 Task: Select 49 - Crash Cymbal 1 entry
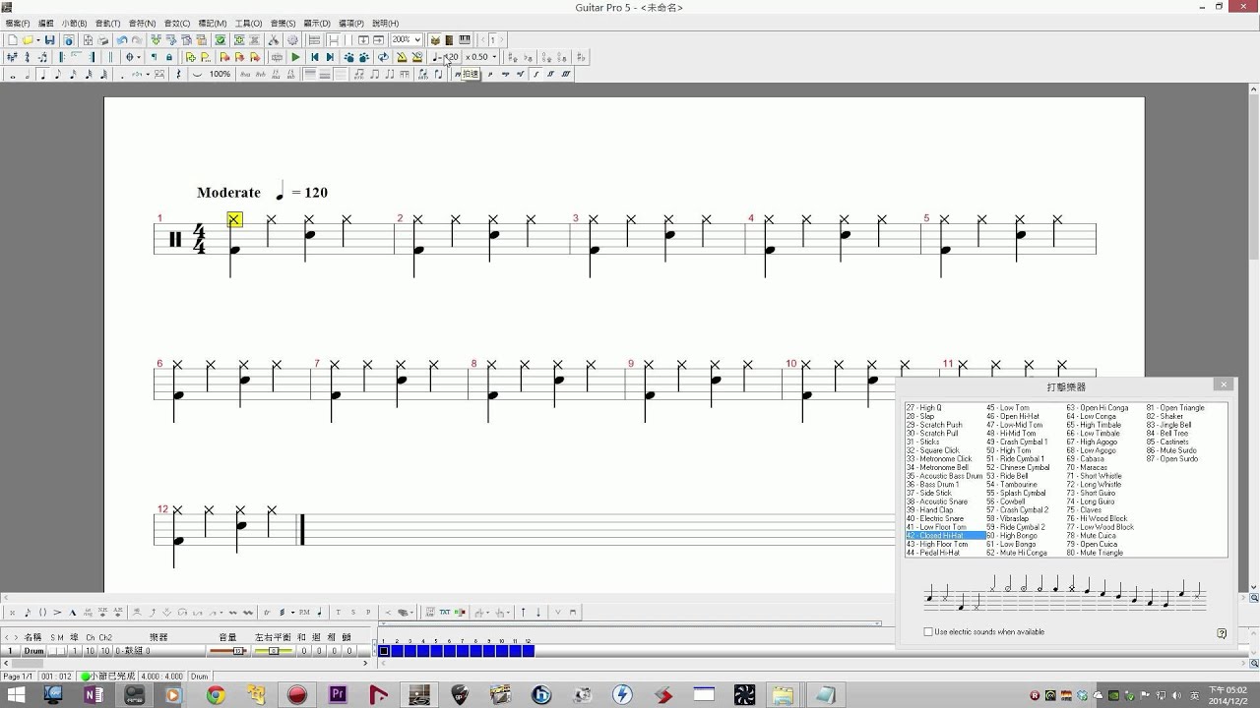pos(1017,442)
